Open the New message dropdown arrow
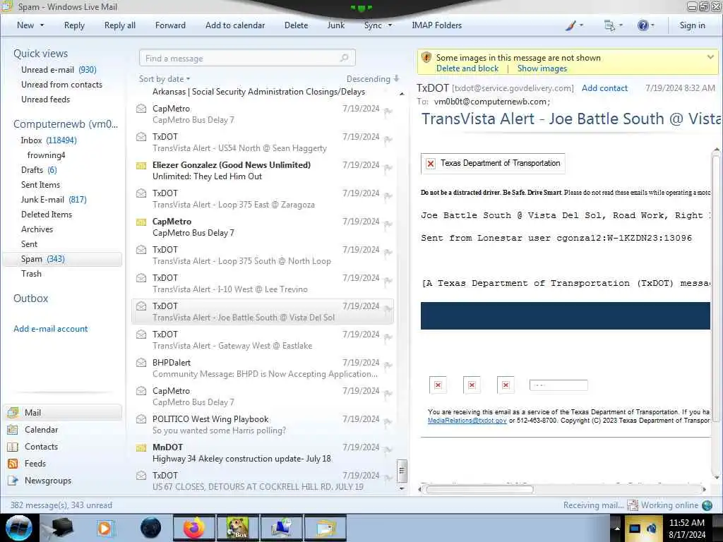The image size is (723, 542). [x=42, y=25]
